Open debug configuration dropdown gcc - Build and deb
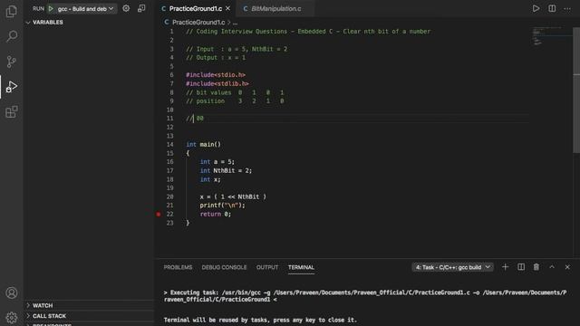This screenshot has width=580, height=326. (x=86, y=8)
